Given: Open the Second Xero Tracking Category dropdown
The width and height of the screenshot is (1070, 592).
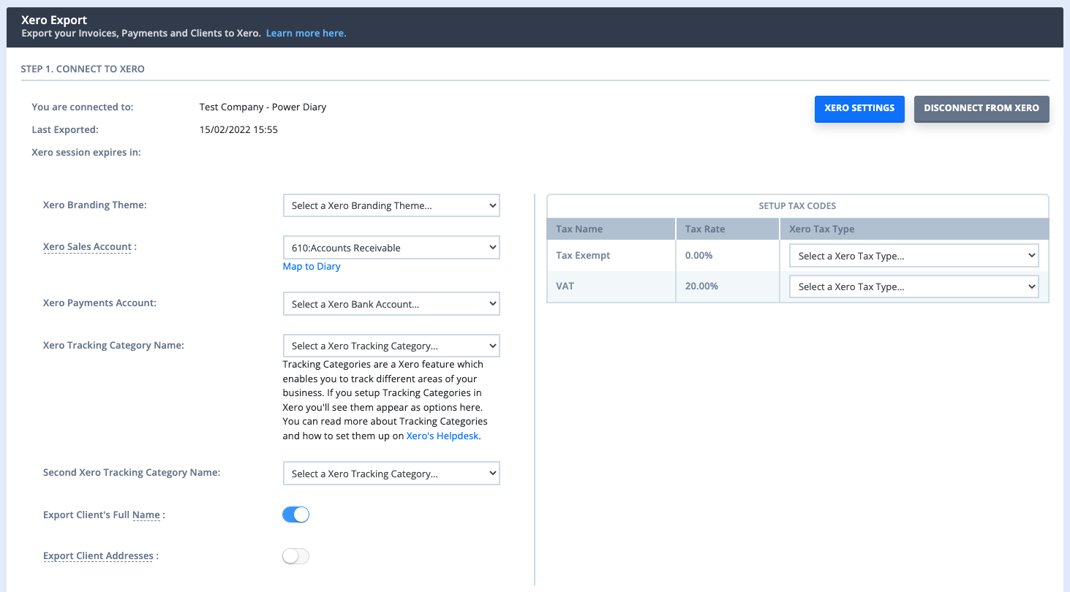Looking at the screenshot, I should click(x=391, y=473).
